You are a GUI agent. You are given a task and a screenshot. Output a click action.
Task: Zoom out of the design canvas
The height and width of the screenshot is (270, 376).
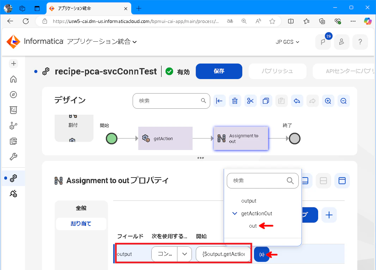pyautogui.click(x=344, y=101)
